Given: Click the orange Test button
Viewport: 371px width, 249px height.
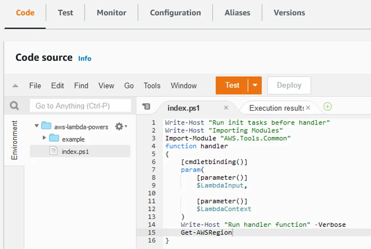Looking at the screenshot, I should pos(232,85).
